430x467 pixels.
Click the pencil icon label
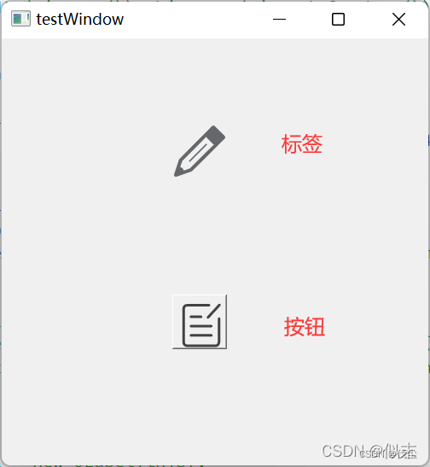[x=200, y=151]
